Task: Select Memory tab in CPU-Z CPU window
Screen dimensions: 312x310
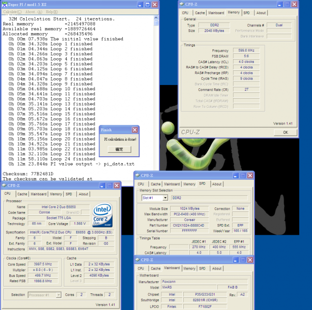Action: pos(56,194)
